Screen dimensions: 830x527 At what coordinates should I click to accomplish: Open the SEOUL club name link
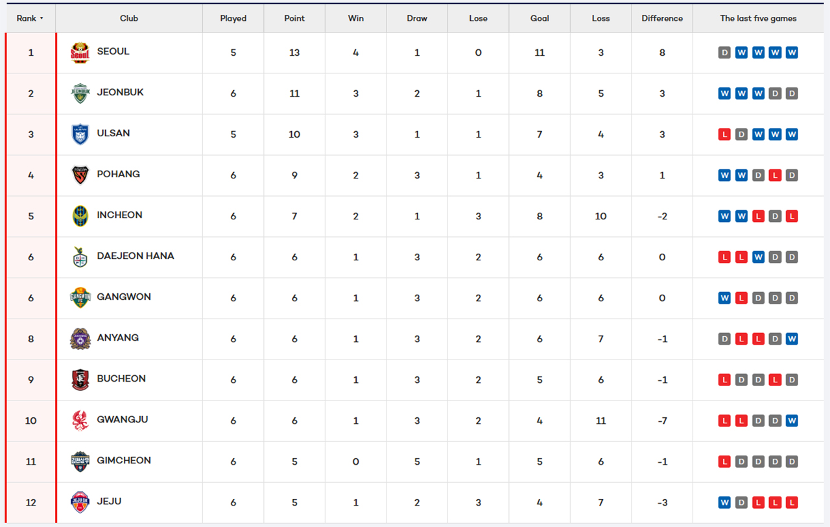[x=113, y=51]
